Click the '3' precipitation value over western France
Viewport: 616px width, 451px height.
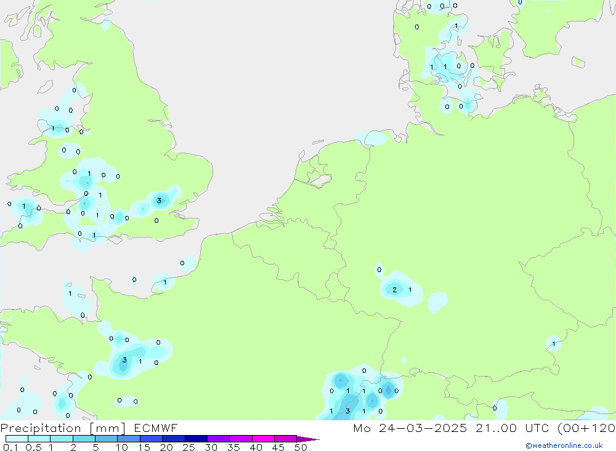(x=124, y=360)
